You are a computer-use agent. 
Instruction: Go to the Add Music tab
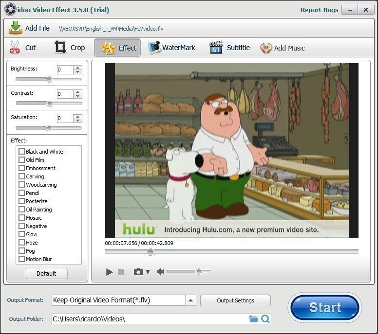pyautogui.click(x=283, y=48)
